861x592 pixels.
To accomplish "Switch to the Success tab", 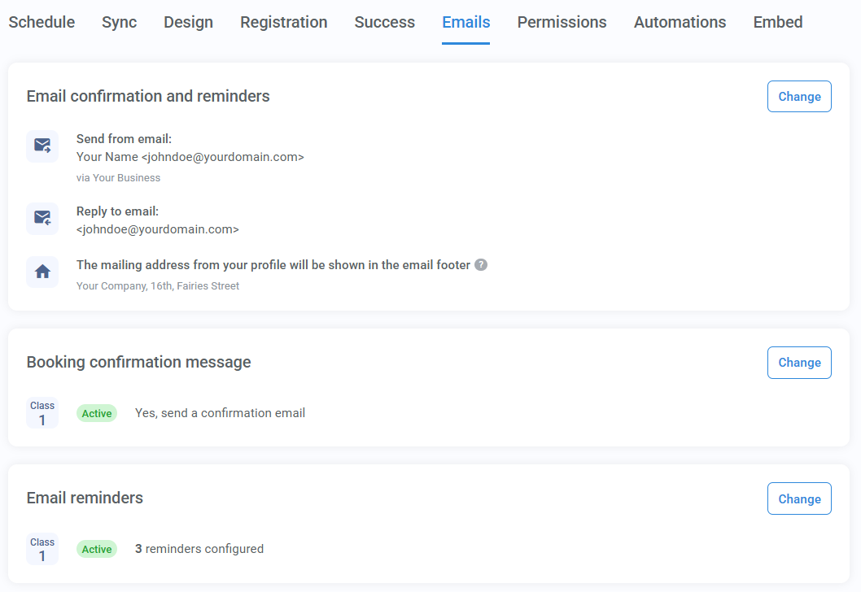I will (x=384, y=22).
